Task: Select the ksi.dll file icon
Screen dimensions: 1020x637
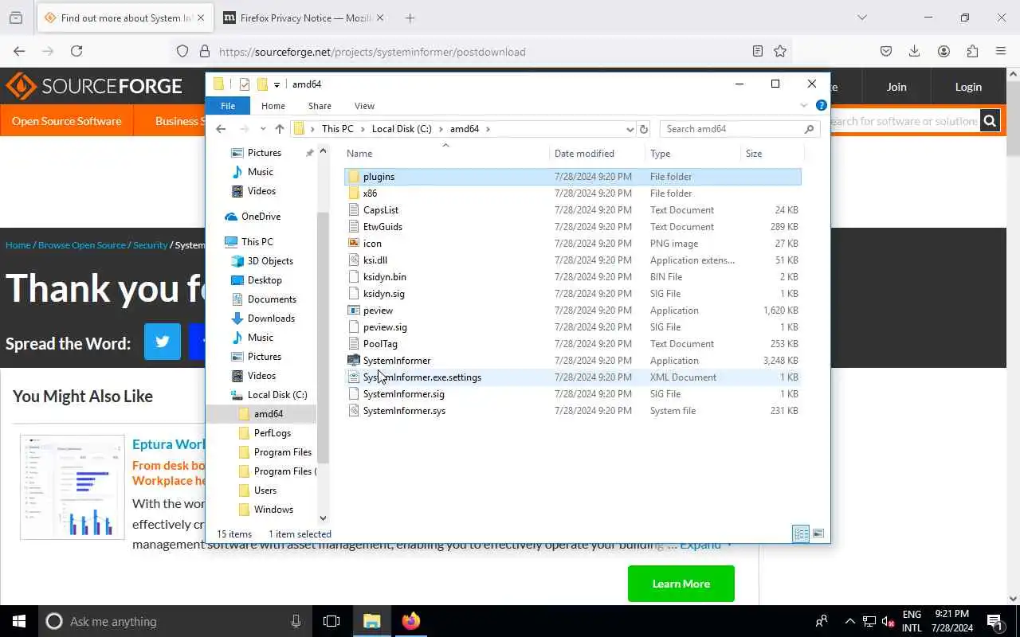Action: click(354, 260)
